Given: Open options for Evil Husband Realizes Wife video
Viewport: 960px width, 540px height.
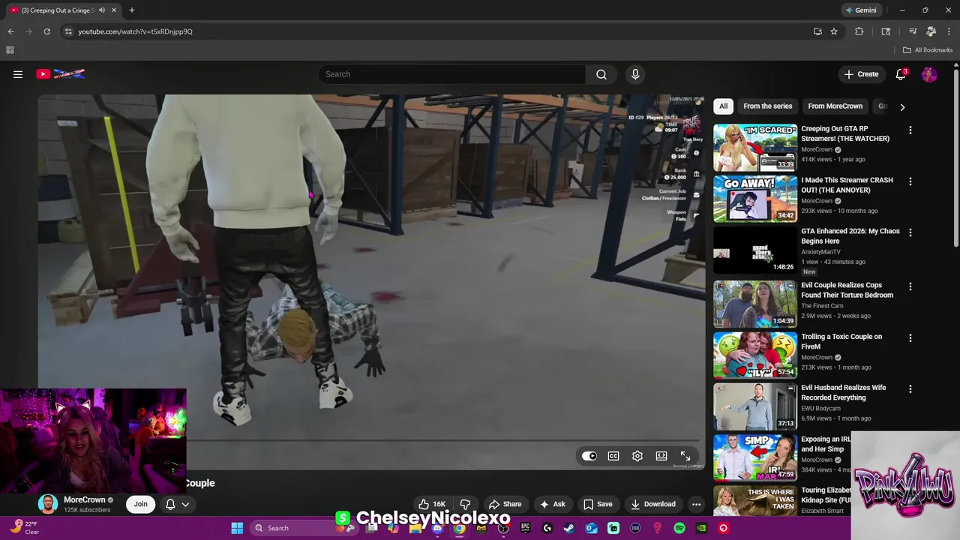Looking at the screenshot, I should [910, 389].
